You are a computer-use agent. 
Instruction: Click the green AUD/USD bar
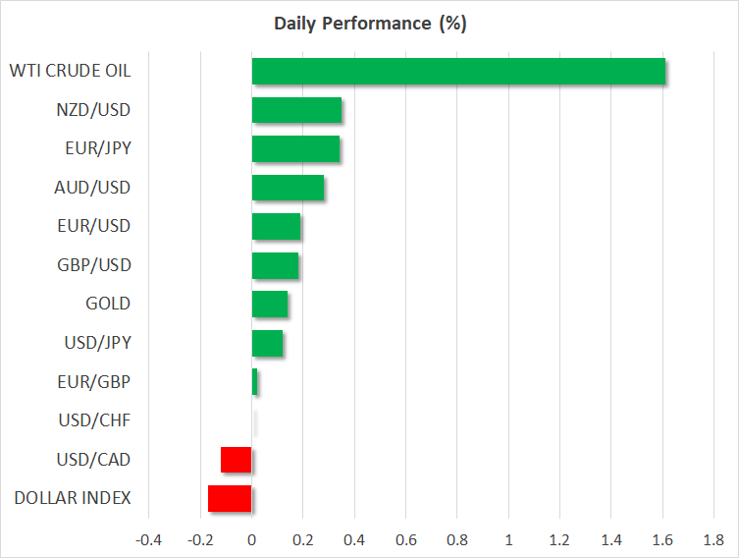pyautogui.click(x=288, y=188)
